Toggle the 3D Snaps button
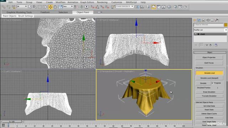228x128 pixels. coord(93,7)
